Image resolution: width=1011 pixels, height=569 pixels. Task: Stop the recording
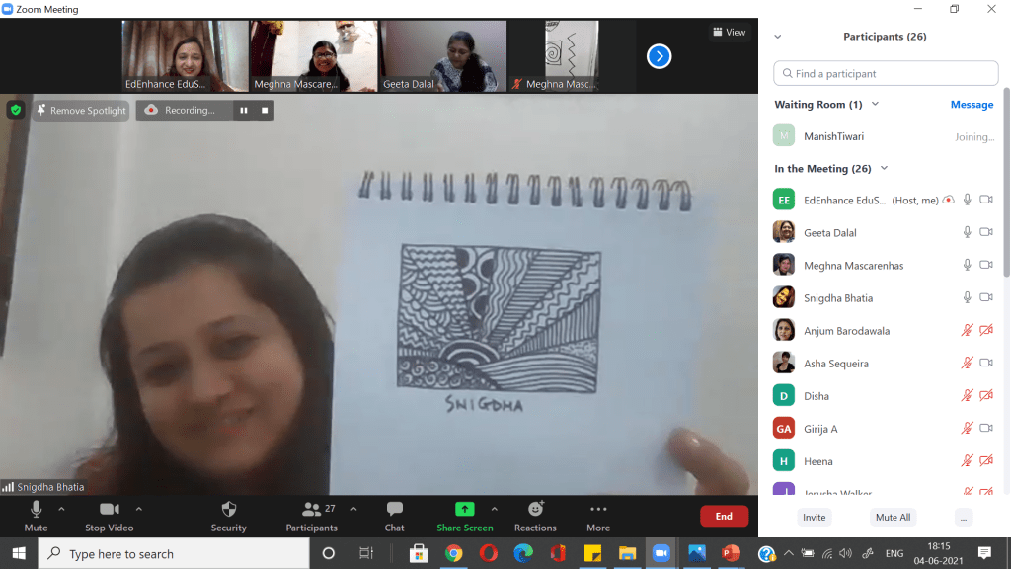pos(265,111)
